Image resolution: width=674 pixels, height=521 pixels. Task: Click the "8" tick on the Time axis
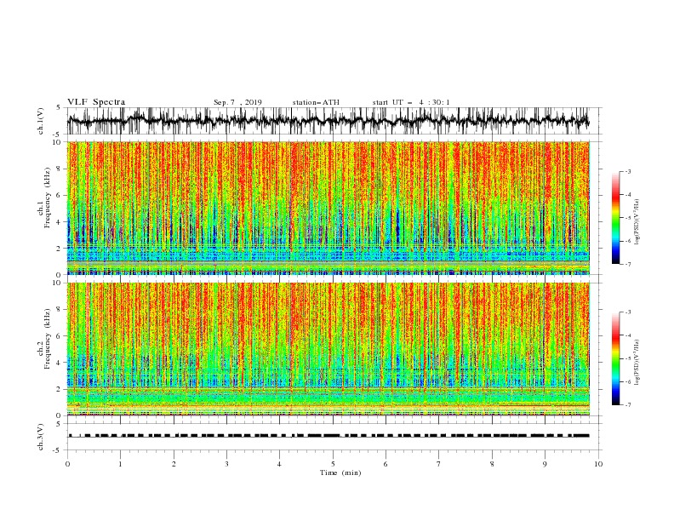point(492,464)
